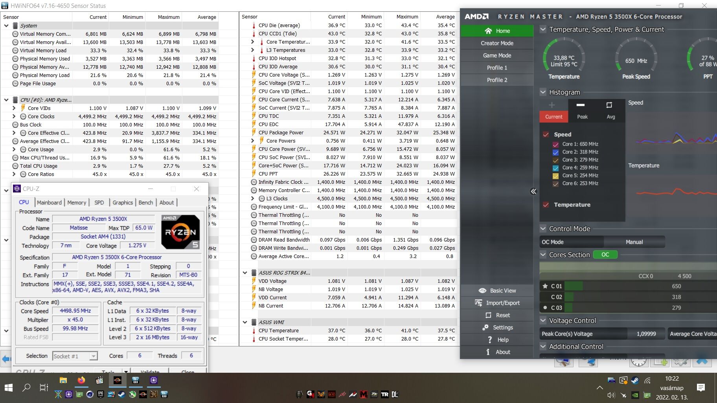Select Game Mode in Ryzen Master
Image resolution: width=717 pixels, height=403 pixels.
click(497, 55)
